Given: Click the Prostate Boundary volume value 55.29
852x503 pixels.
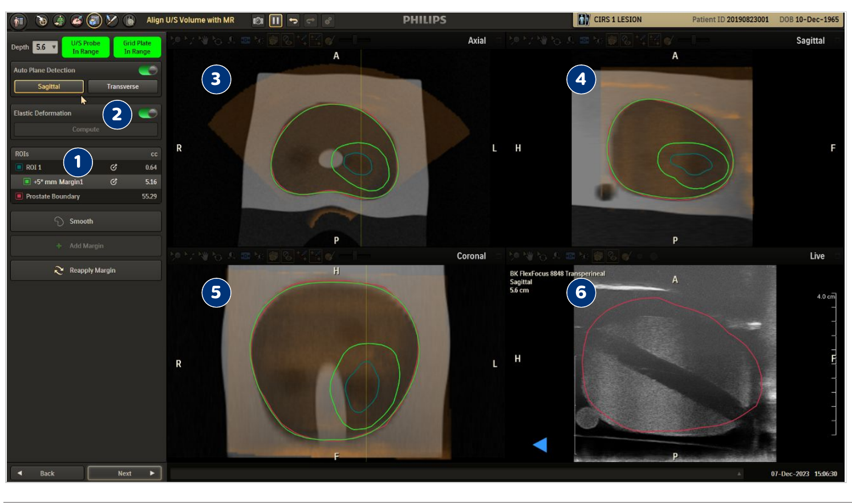Looking at the screenshot, I should click(x=149, y=196).
